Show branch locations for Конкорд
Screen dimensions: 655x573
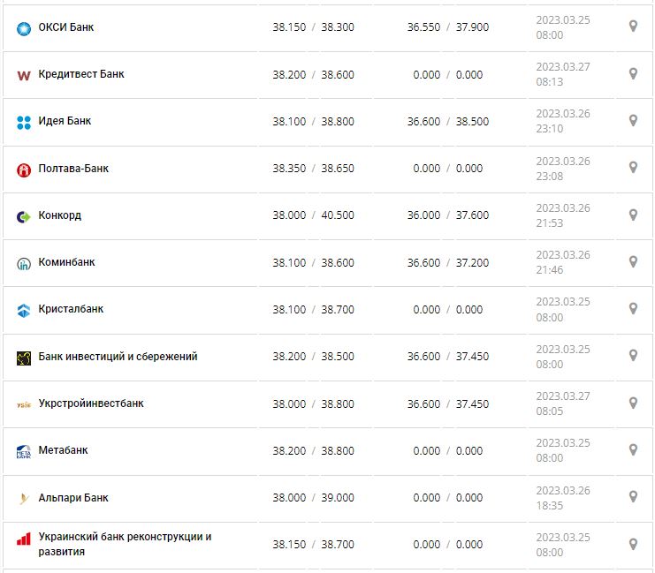tap(633, 215)
